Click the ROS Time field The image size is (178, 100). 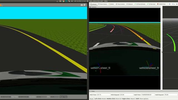click(x=104, y=95)
